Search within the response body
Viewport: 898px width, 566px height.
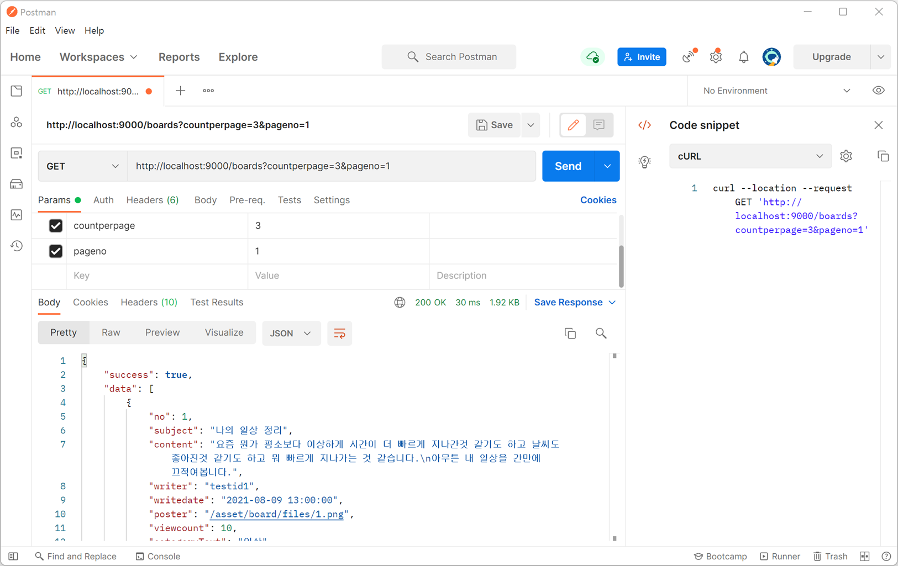[601, 333]
